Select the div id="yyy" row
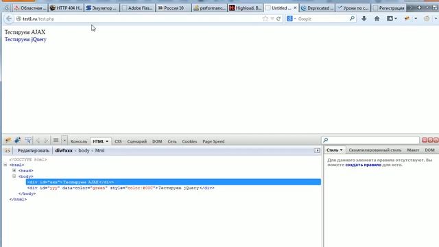The height and width of the screenshot is (247, 439). pyautogui.click(x=121, y=188)
